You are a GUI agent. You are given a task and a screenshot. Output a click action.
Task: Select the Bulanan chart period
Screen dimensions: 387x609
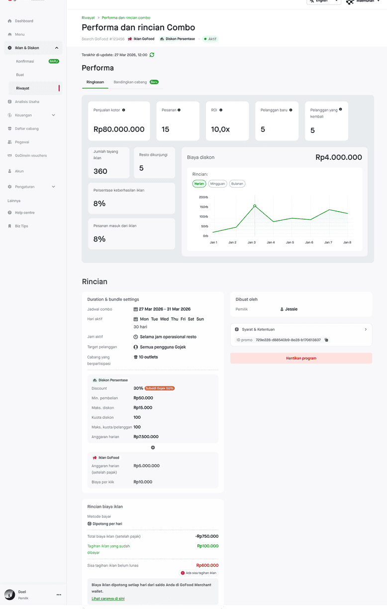click(237, 184)
